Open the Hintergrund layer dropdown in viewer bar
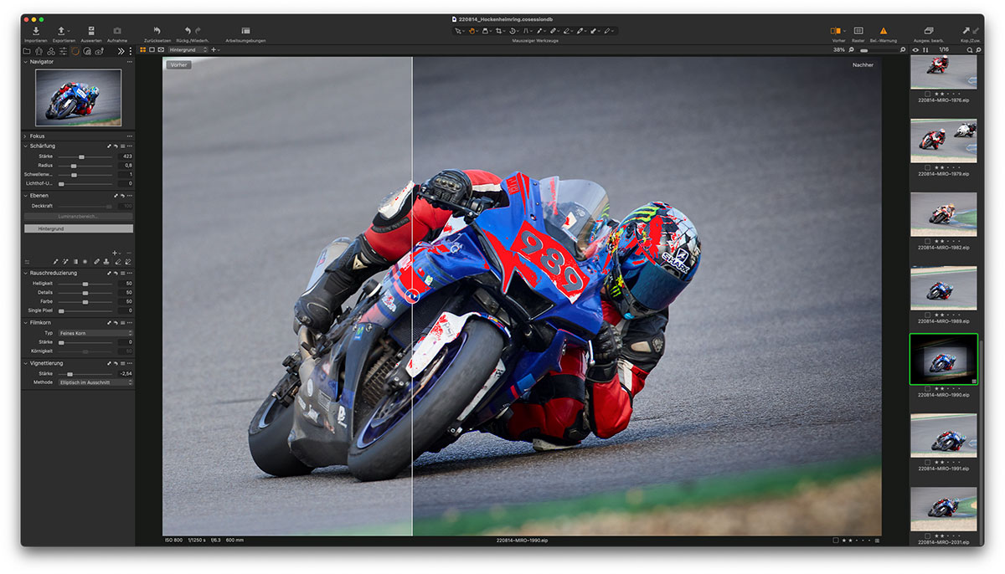Screen dimensions: 1005x574 pyautogui.click(x=188, y=50)
